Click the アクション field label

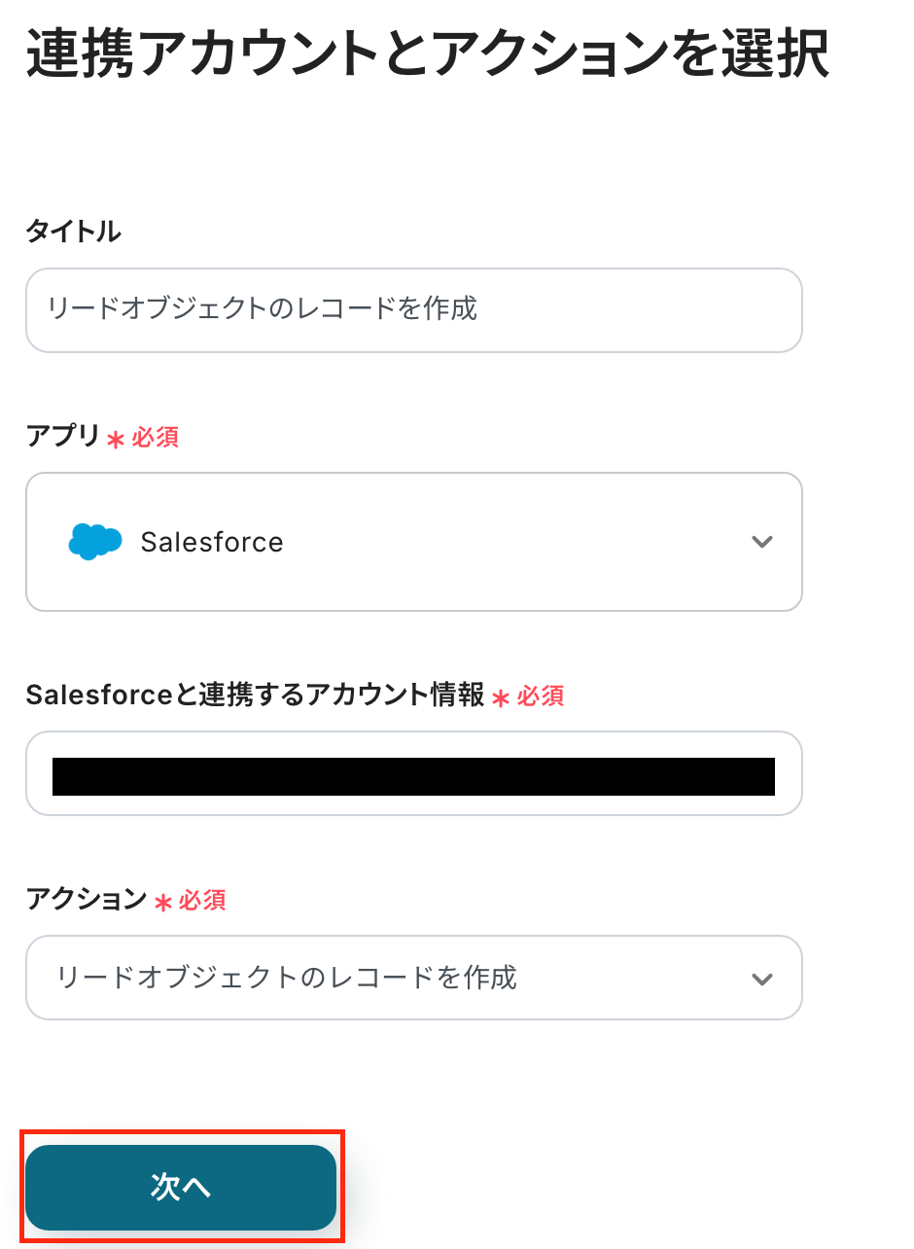[x=87, y=900]
